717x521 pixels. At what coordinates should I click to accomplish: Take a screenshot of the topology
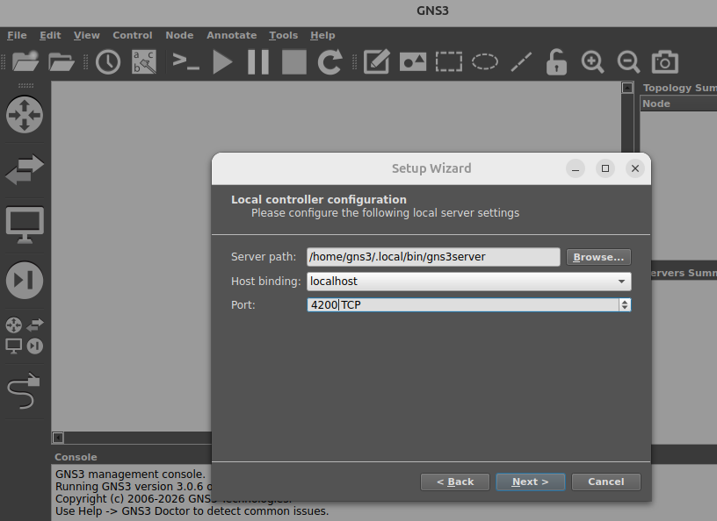tap(664, 61)
